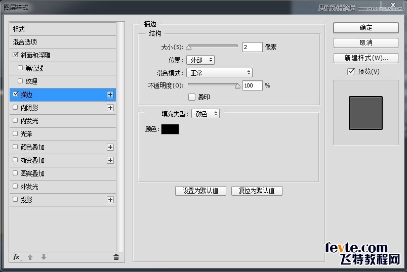Click the black stroke 颜色 swatch
The width and height of the screenshot is (407, 272).
(170, 129)
